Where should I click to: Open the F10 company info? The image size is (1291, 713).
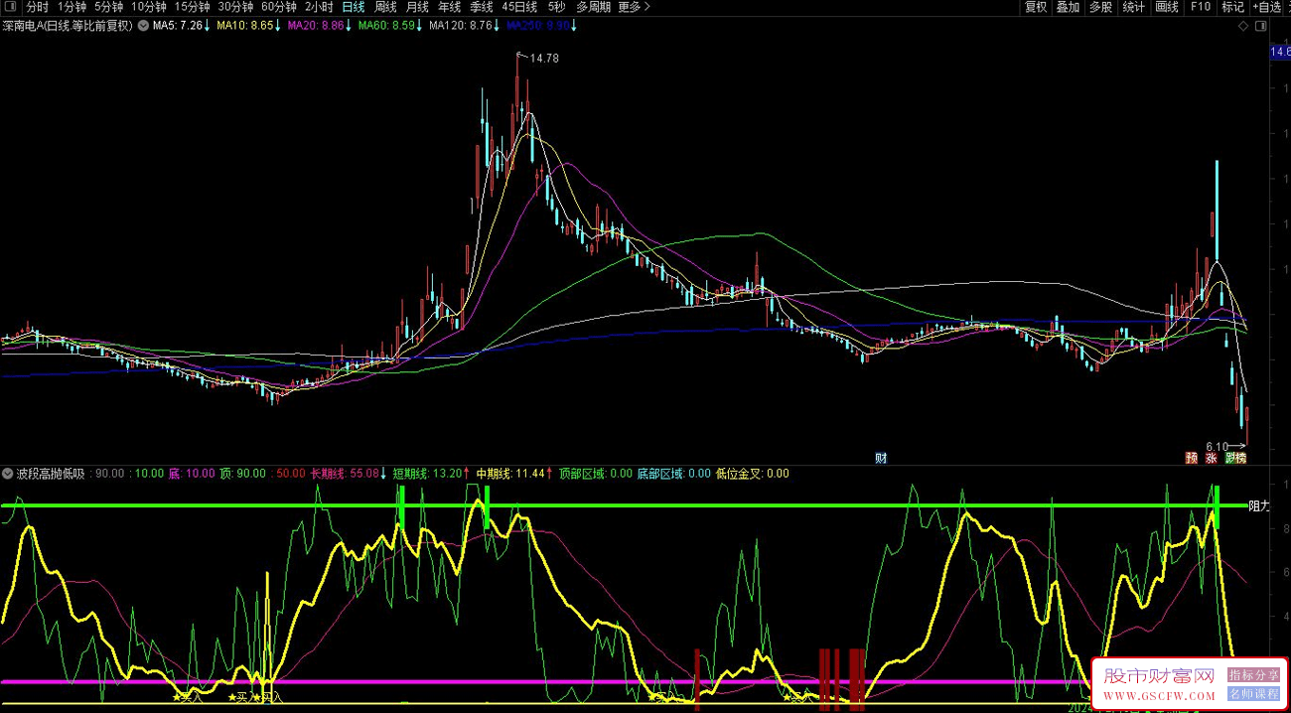pos(1201,7)
